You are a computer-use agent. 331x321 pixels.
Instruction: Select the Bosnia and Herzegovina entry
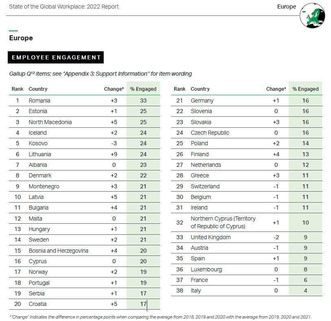(x=59, y=251)
